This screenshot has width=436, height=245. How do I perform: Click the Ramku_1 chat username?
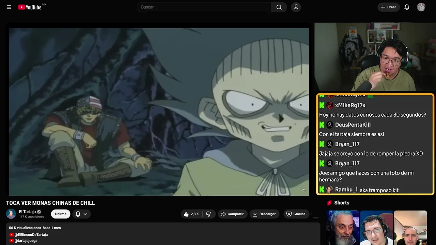coord(346,190)
